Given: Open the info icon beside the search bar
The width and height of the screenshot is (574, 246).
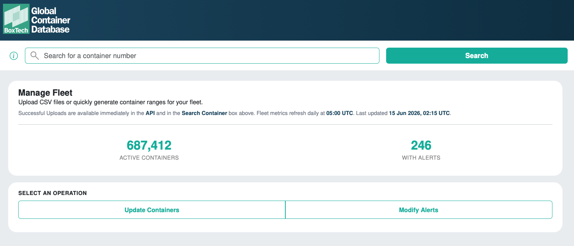Looking at the screenshot, I should (14, 56).
